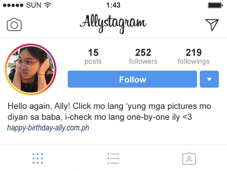This screenshot has height=171, width=227.
Task: Open direct messages paper plane icon
Action: click(212, 25)
